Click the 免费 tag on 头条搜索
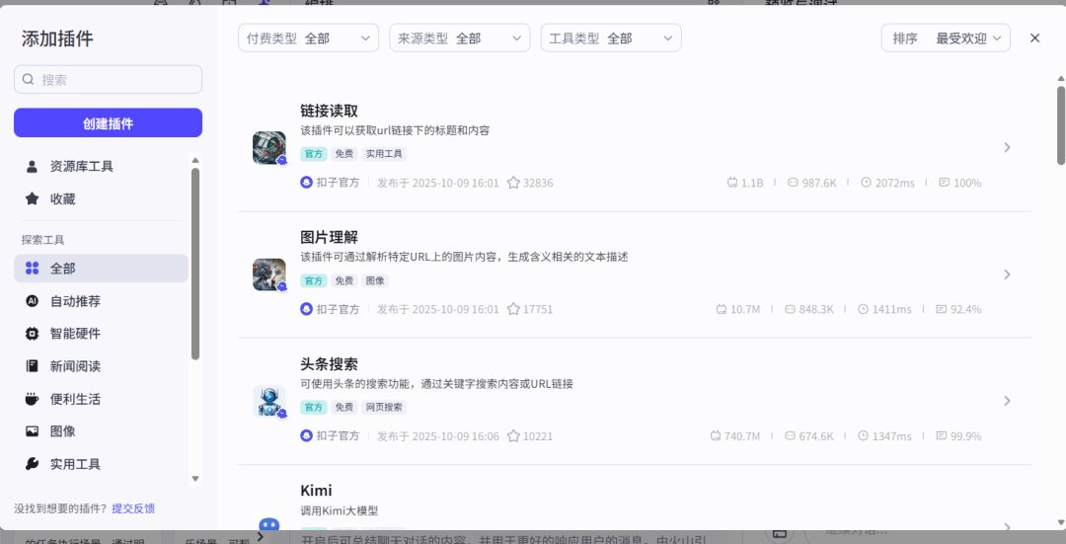The height and width of the screenshot is (544, 1066). click(344, 408)
